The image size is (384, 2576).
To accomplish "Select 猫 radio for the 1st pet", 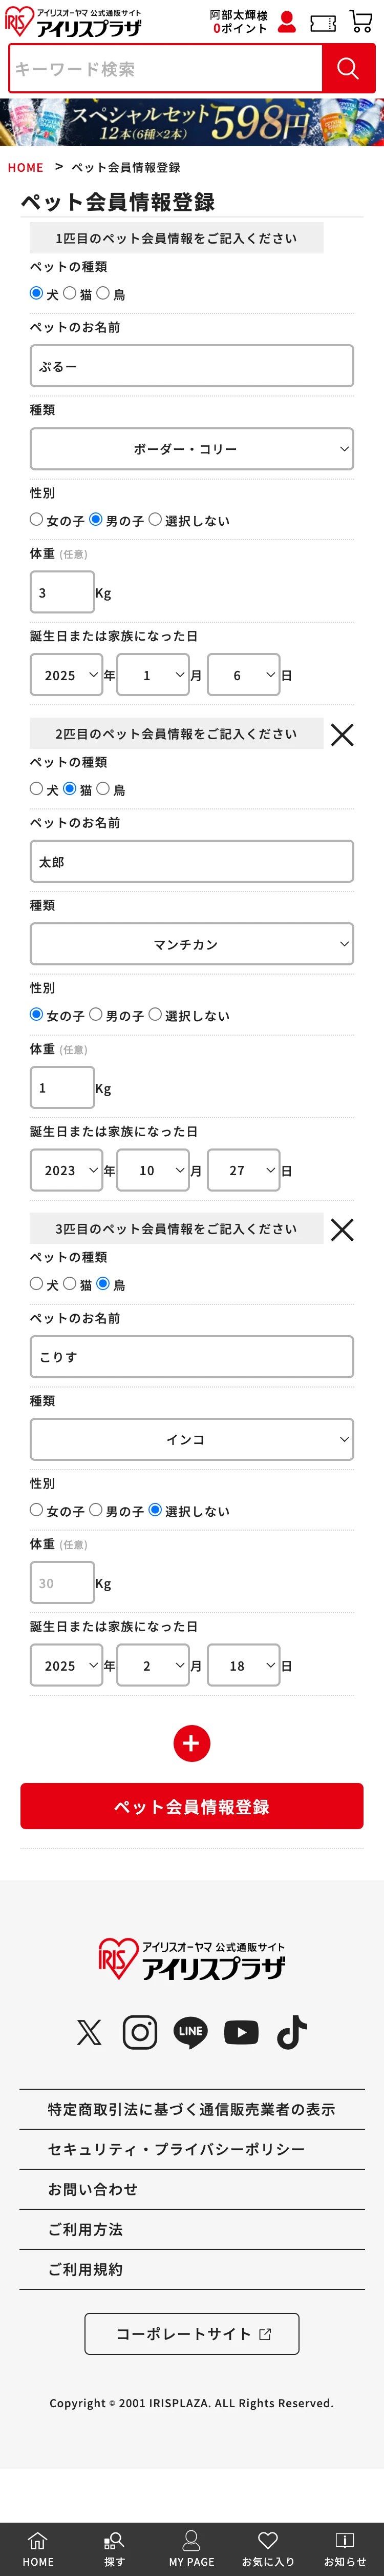I will [x=70, y=293].
